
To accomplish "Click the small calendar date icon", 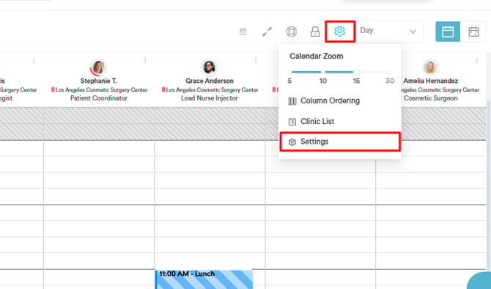I will [243, 32].
